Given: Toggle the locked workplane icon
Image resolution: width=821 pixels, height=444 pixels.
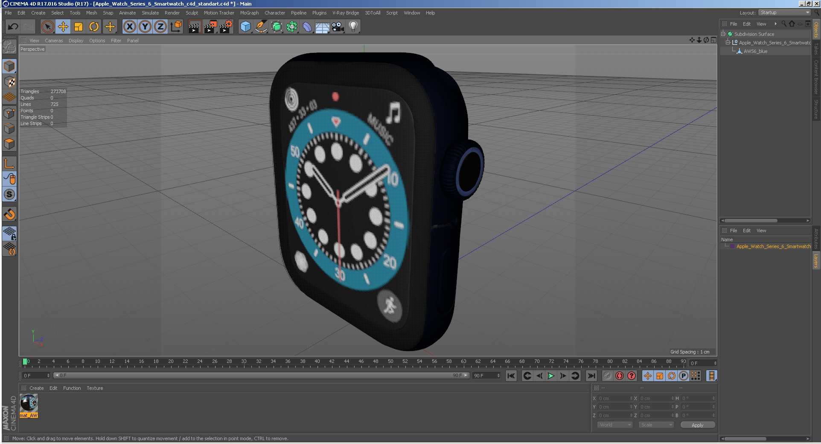Looking at the screenshot, I should point(9,233).
